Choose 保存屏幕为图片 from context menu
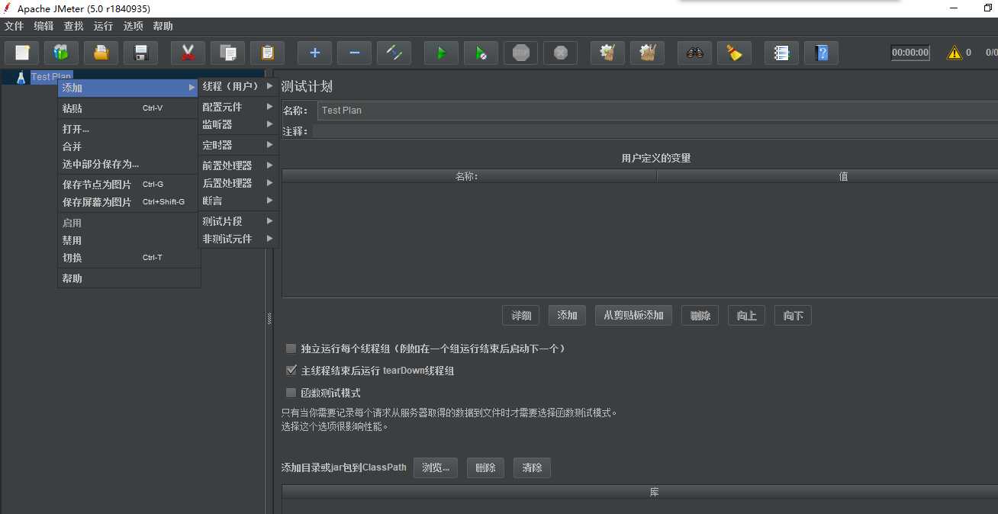 [128, 202]
